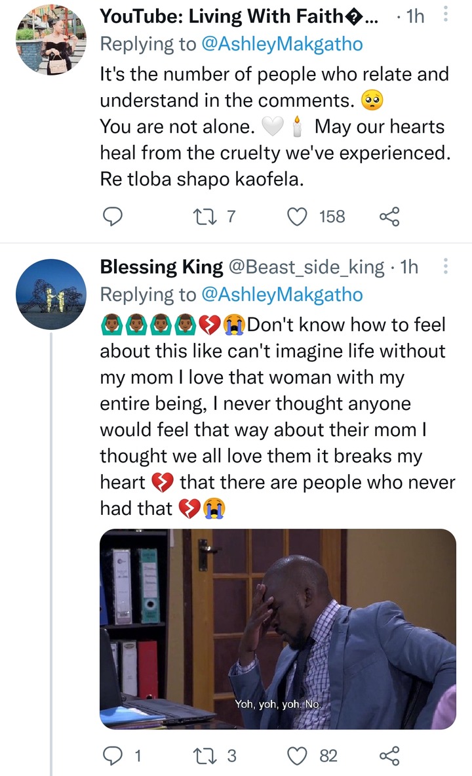The width and height of the screenshot is (472, 776).
Task: Open the 'You are not alone' tweet text
Action: coord(275,126)
